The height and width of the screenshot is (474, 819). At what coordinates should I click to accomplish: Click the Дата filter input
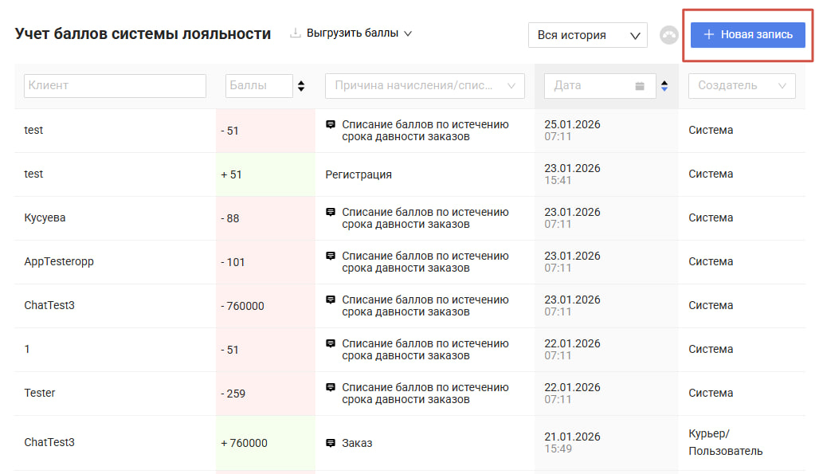click(588, 86)
